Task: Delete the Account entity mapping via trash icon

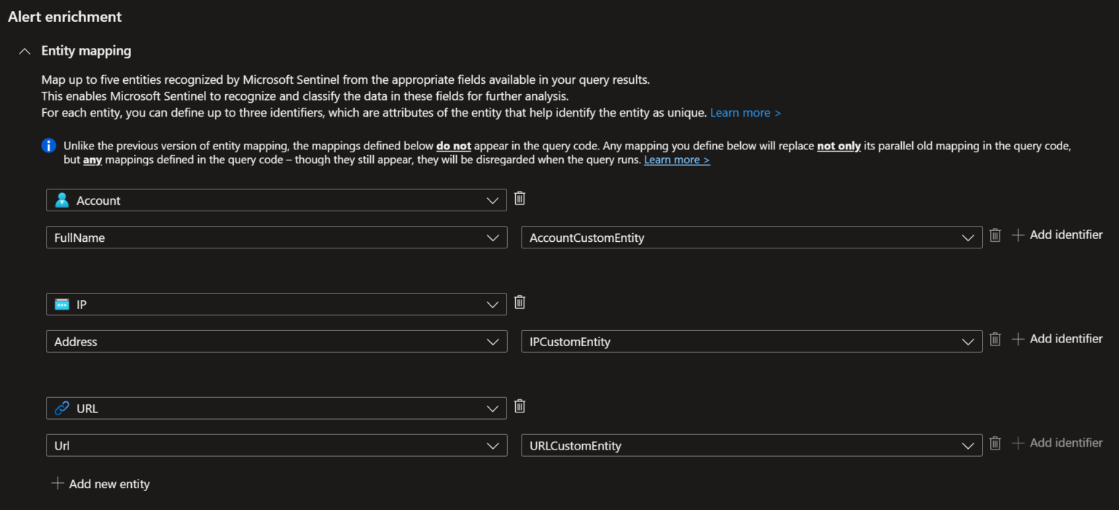Action: pos(519,197)
